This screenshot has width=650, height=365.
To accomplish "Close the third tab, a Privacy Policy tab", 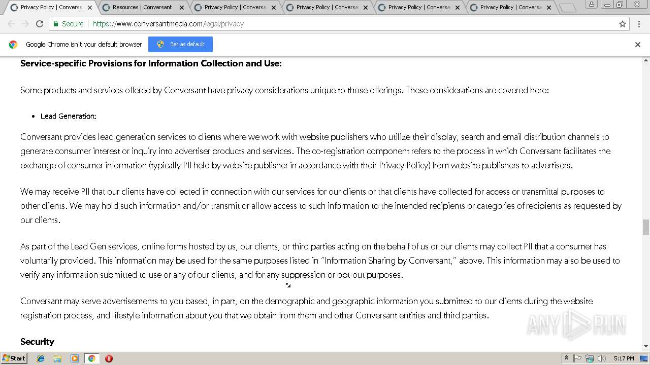I will click(x=274, y=8).
